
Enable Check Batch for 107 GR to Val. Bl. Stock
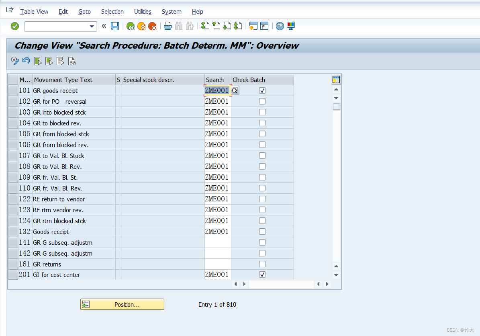pyautogui.click(x=262, y=156)
